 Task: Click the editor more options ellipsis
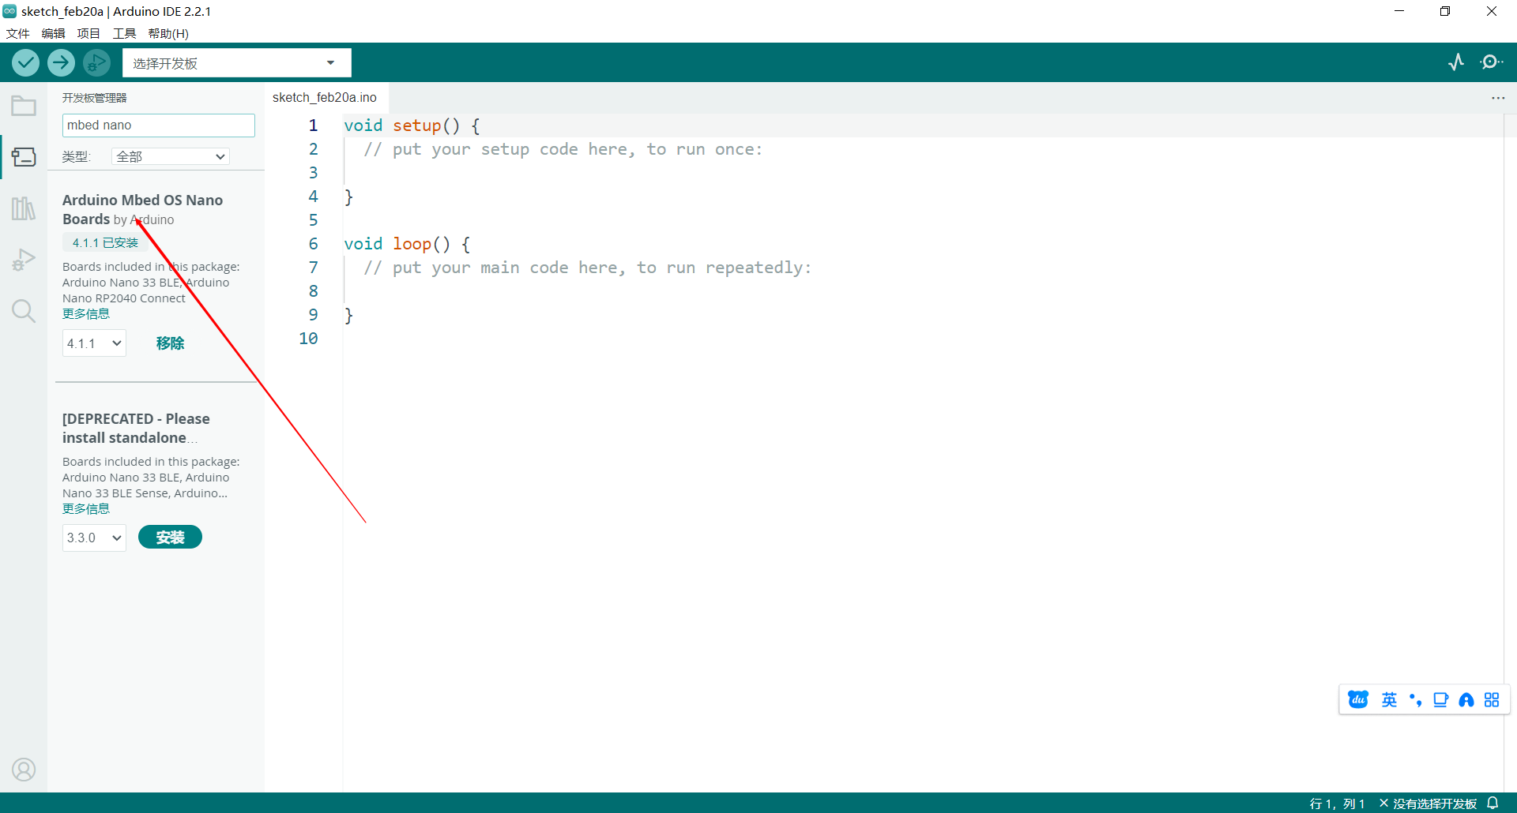tap(1498, 98)
